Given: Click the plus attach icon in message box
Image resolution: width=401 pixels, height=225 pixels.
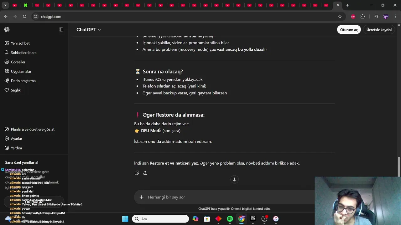Looking at the screenshot, I should [x=141, y=197].
